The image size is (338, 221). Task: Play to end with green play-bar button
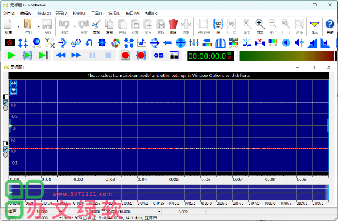43,56
